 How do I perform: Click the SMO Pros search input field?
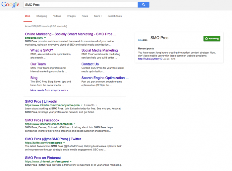pos(81,5)
